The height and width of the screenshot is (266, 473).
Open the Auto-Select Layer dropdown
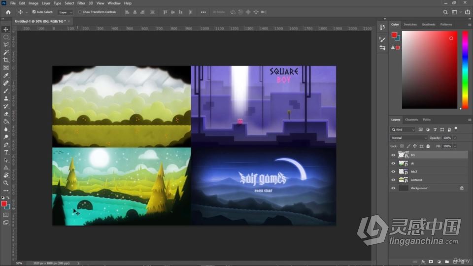point(65,12)
